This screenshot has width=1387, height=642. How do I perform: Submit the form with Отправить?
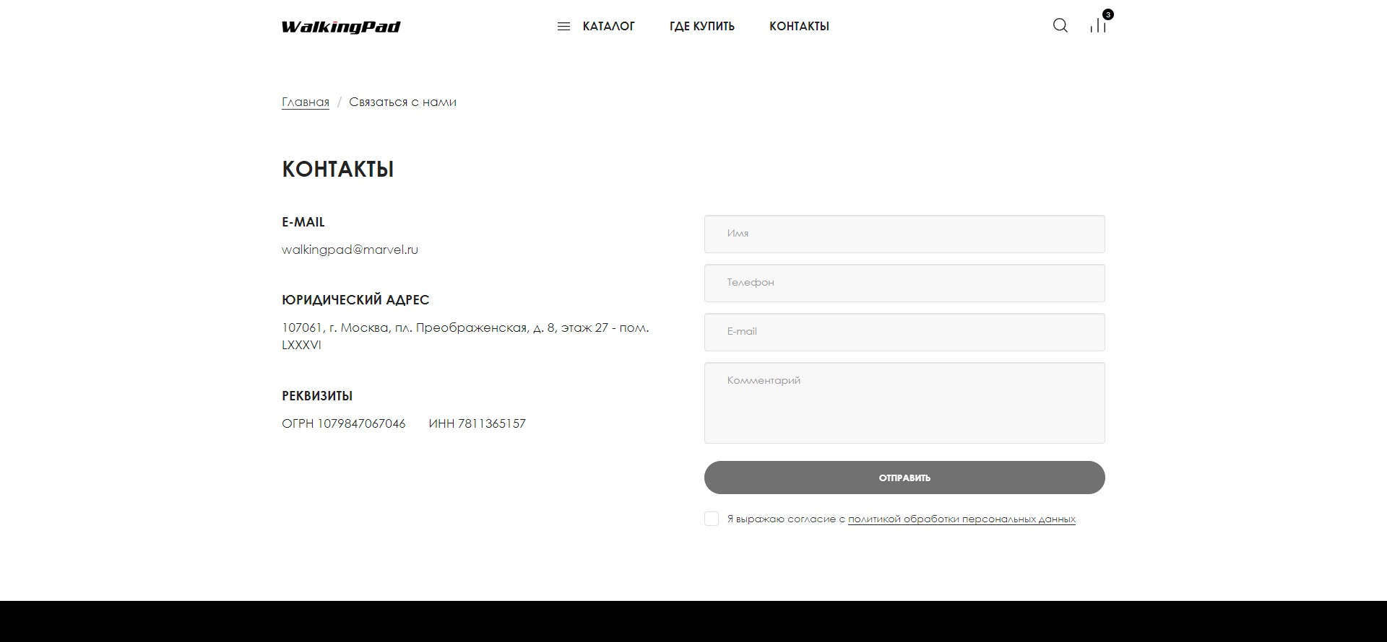tap(904, 478)
